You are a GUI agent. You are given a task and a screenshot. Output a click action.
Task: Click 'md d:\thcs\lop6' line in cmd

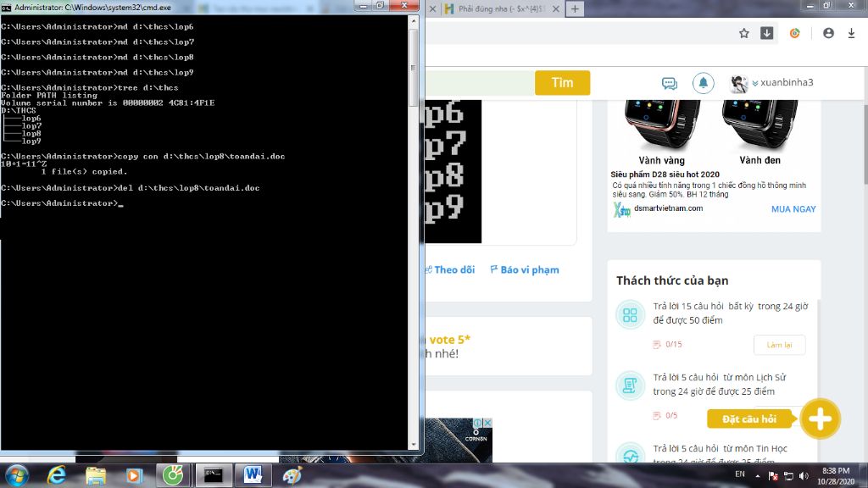click(x=97, y=26)
